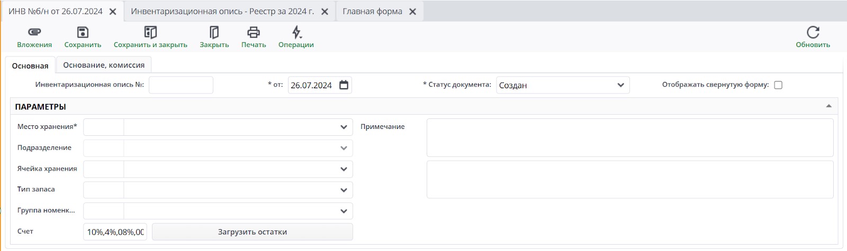Click the Обновить refresh icon
847x251 pixels.
click(x=813, y=33)
